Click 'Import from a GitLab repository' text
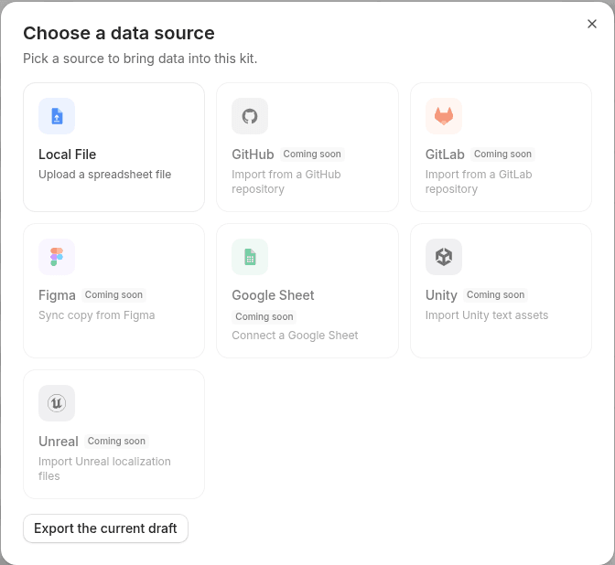This screenshot has height=565, width=615. pos(479,181)
